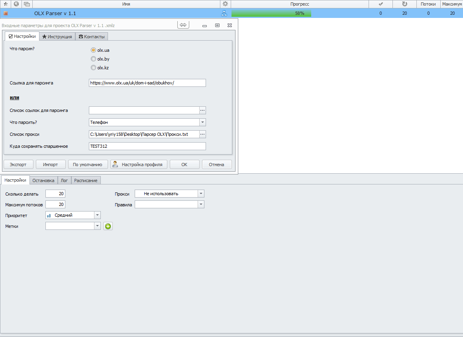Confirm with the OK button
The image size is (463, 337).
point(184,165)
